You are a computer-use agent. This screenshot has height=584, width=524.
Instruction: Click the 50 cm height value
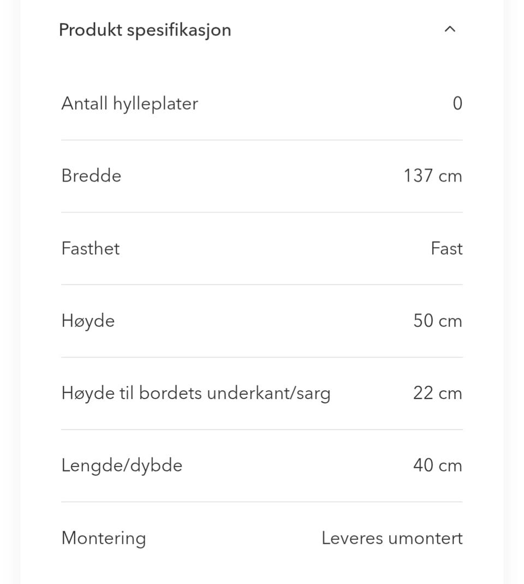(438, 320)
